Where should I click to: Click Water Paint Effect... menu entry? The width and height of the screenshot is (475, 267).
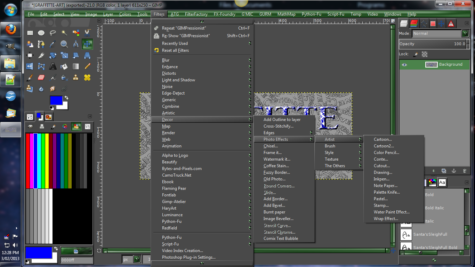coord(394,212)
